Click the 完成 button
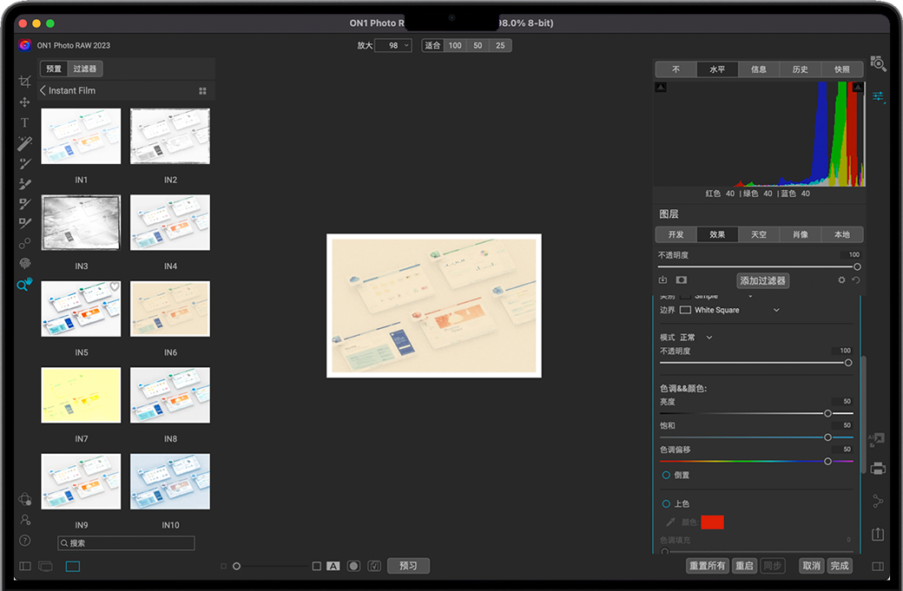This screenshot has width=903, height=591. 839,566
